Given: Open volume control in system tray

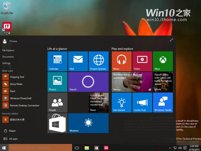Looking at the screenshot, I should (180, 148).
